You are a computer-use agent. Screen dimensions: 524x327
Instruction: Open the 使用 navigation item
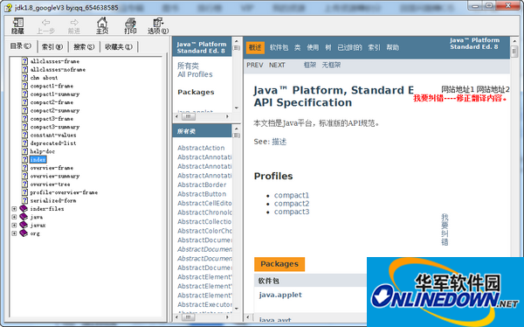click(313, 47)
